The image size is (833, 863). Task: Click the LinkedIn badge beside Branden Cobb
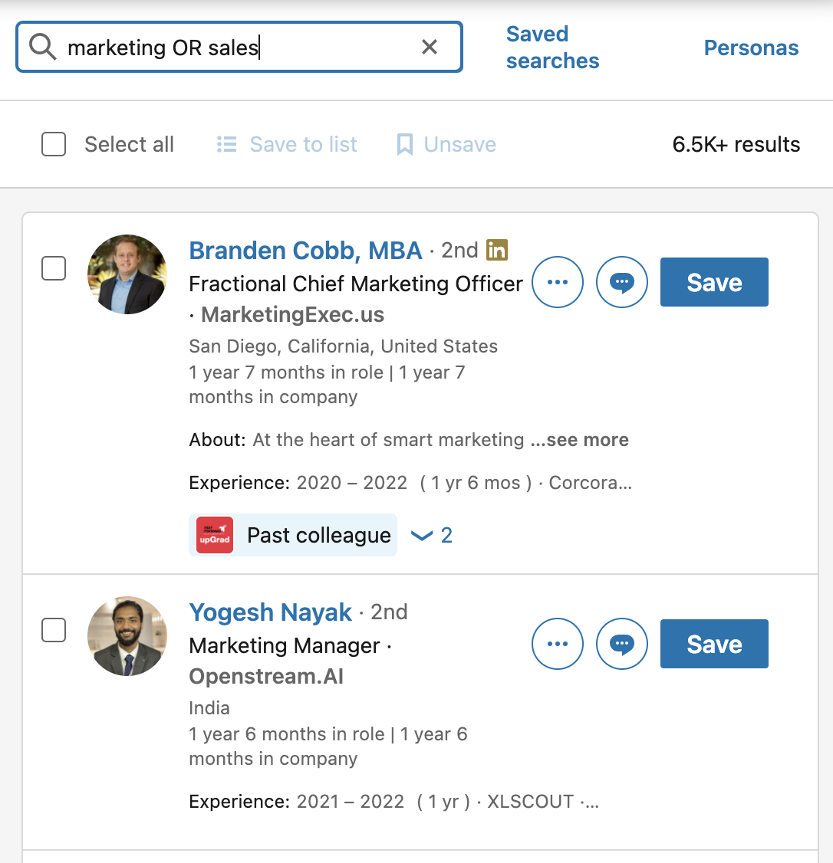(x=497, y=250)
